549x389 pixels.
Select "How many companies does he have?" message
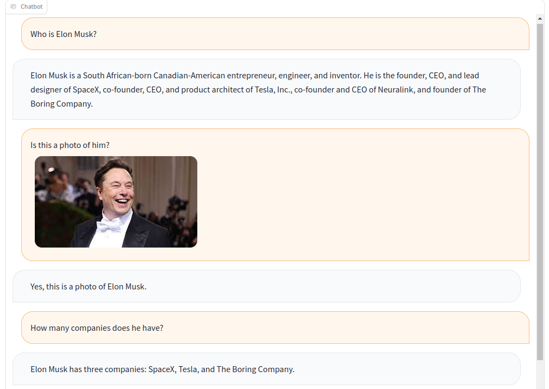(x=97, y=328)
